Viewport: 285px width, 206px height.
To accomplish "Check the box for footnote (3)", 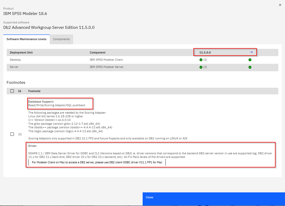I will point(12,134).
